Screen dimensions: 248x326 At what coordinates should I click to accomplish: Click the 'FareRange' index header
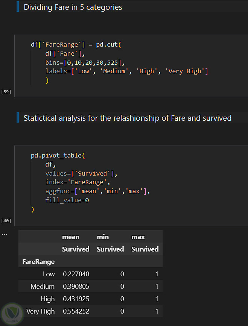(x=38, y=262)
